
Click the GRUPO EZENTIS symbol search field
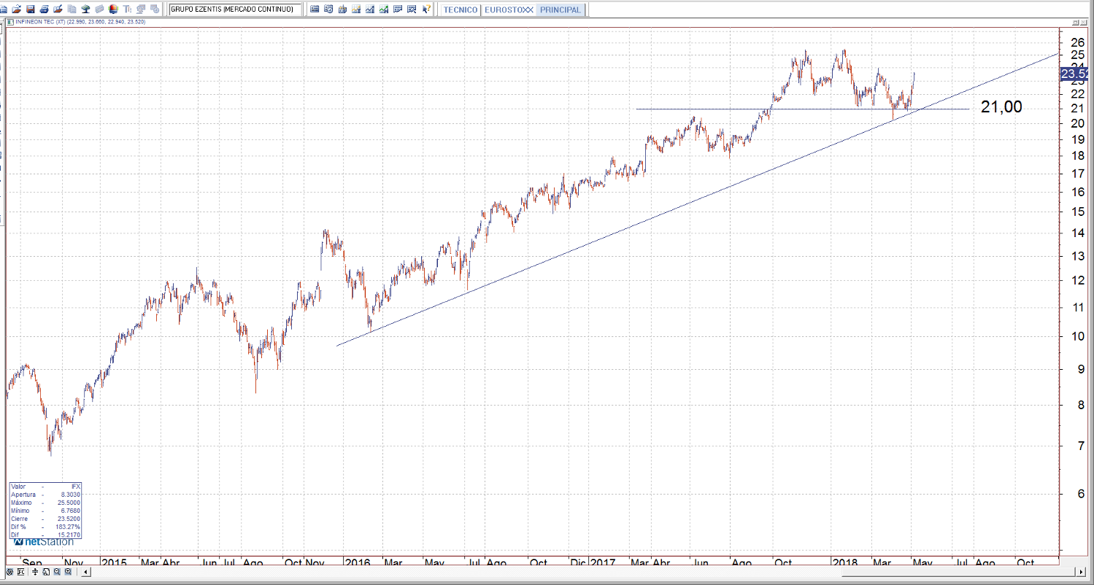235,9
